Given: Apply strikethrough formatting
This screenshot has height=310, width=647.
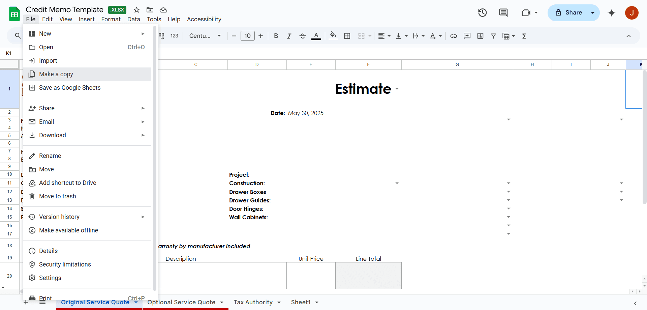Looking at the screenshot, I should pyautogui.click(x=303, y=36).
